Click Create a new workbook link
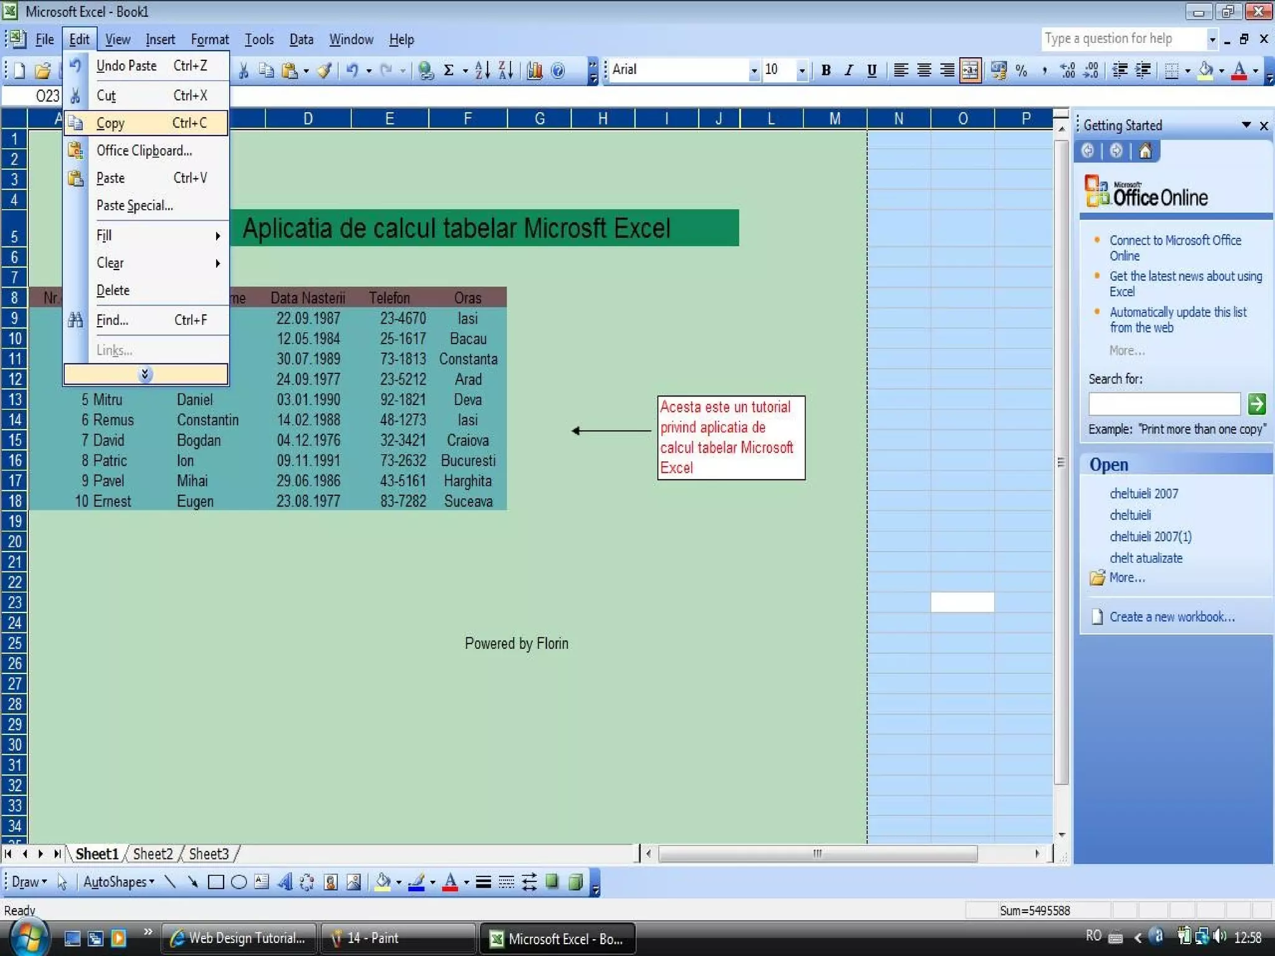Image resolution: width=1275 pixels, height=956 pixels. [x=1172, y=617]
